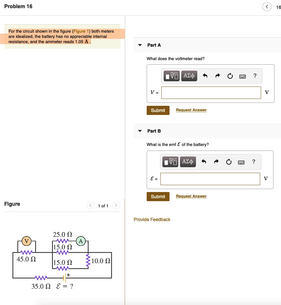Click the redo icon in Part A toolbar
Image resolution: width=281 pixels, height=305 pixels.
click(217, 75)
